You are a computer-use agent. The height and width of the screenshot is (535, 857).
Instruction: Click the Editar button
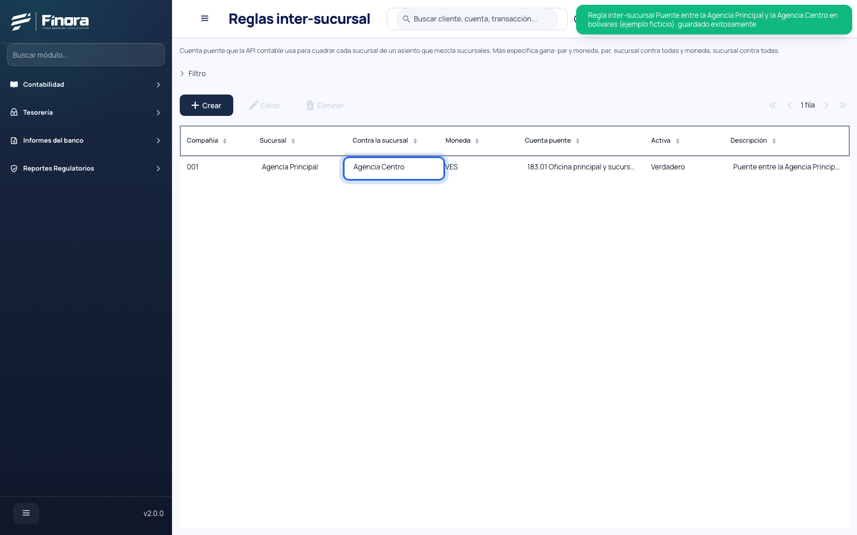[x=265, y=105]
